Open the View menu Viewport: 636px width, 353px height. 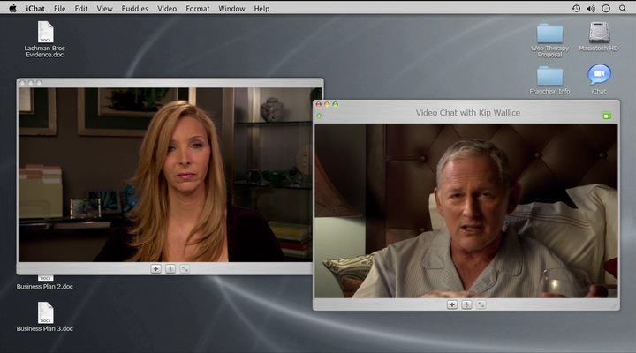(x=104, y=9)
